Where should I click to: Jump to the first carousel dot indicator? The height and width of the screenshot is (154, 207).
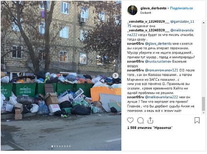tap(52, 146)
